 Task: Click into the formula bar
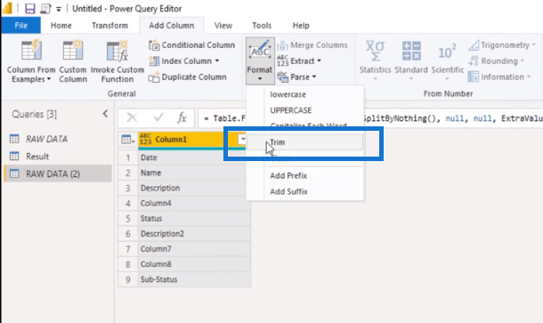pos(370,118)
